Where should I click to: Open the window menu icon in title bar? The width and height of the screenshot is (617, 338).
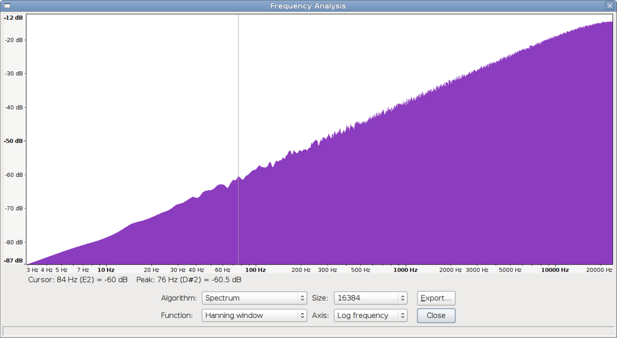pyautogui.click(x=7, y=6)
